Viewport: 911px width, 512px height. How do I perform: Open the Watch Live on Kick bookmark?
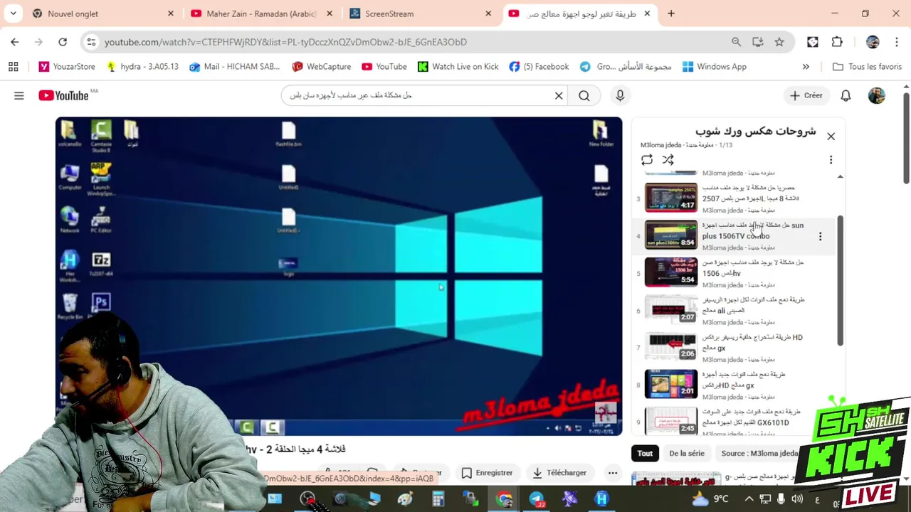click(x=458, y=67)
